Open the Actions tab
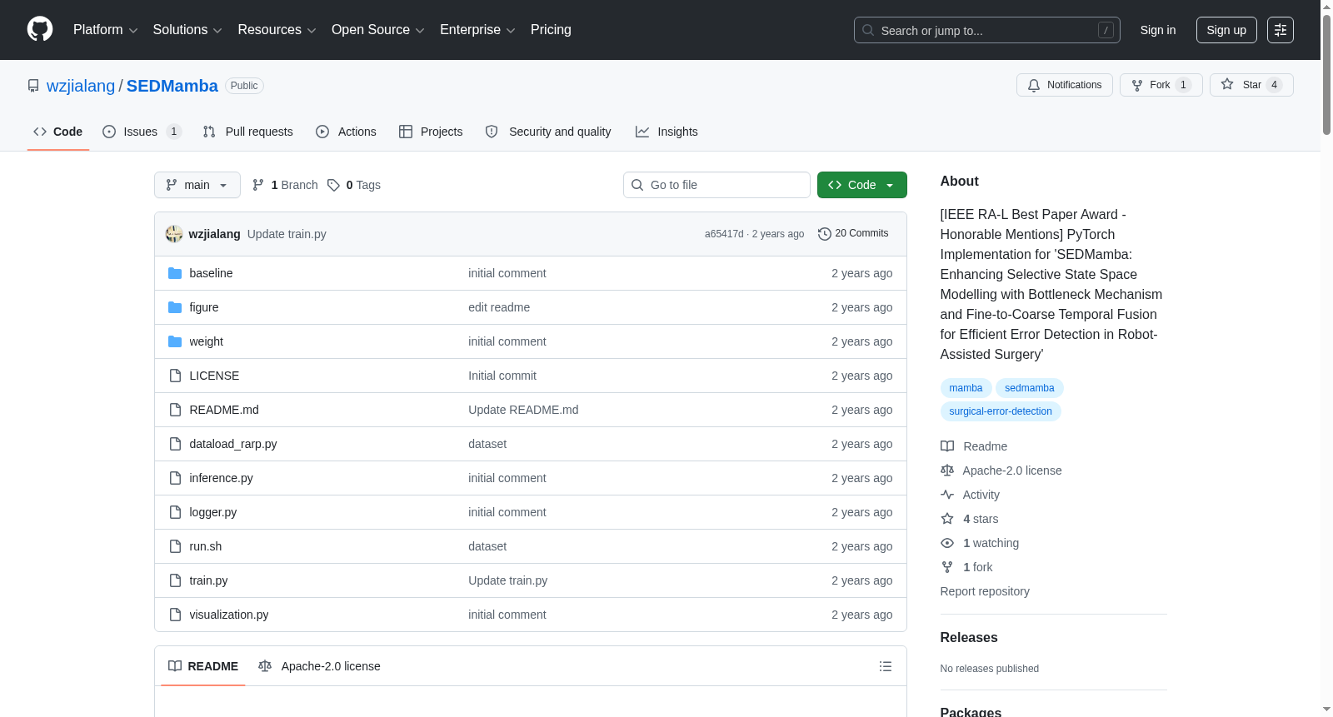Screen dimensions: 1333x717 point(347,132)
